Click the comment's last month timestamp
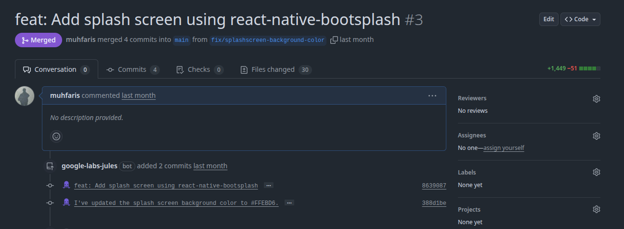 [139, 95]
